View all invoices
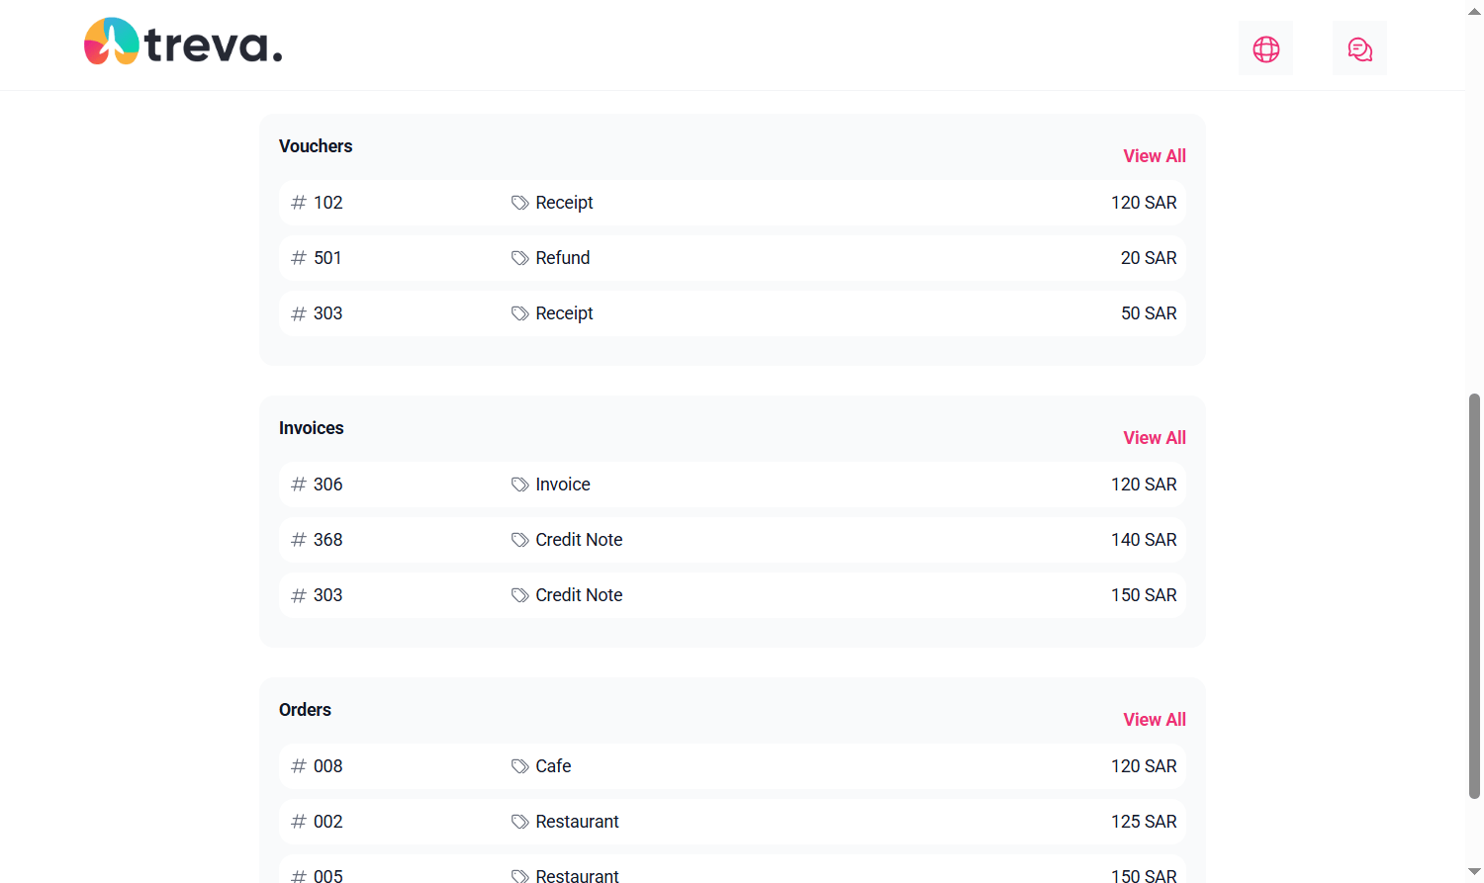 point(1154,438)
